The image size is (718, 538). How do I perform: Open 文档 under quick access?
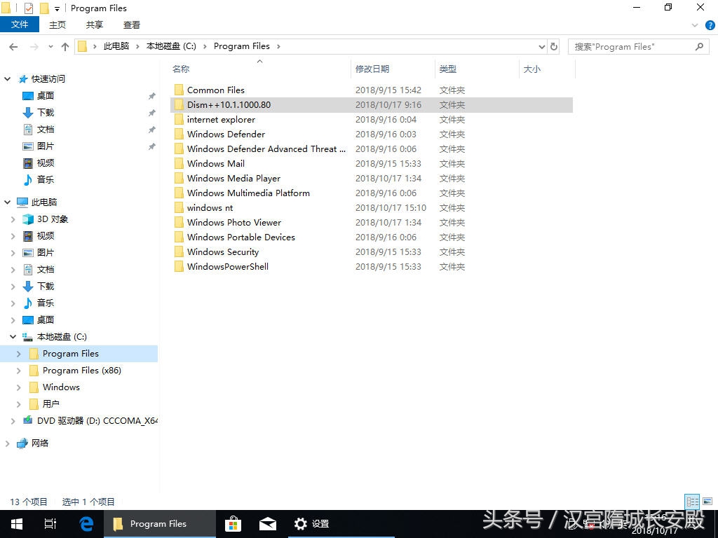[x=46, y=130]
